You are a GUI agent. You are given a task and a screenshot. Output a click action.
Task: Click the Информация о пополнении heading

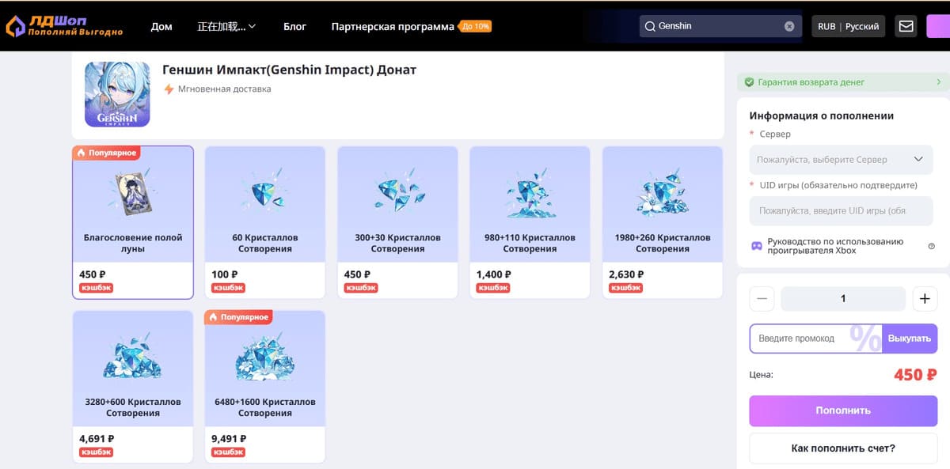822,115
